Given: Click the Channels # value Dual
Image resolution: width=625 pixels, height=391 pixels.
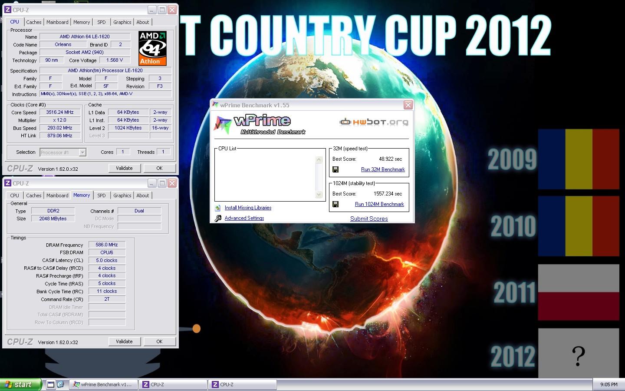Looking at the screenshot, I should pyautogui.click(x=139, y=211).
